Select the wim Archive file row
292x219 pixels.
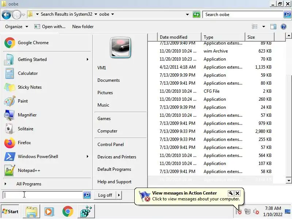pos(211,51)
